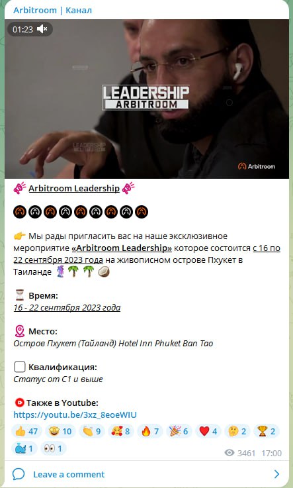
Task: React with the fire emoji
Action: (x=149, y=431)
